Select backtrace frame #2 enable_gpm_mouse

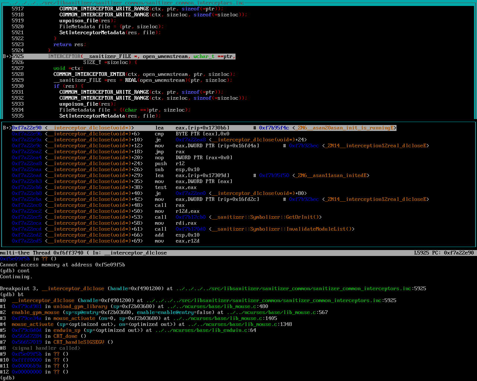35,313
